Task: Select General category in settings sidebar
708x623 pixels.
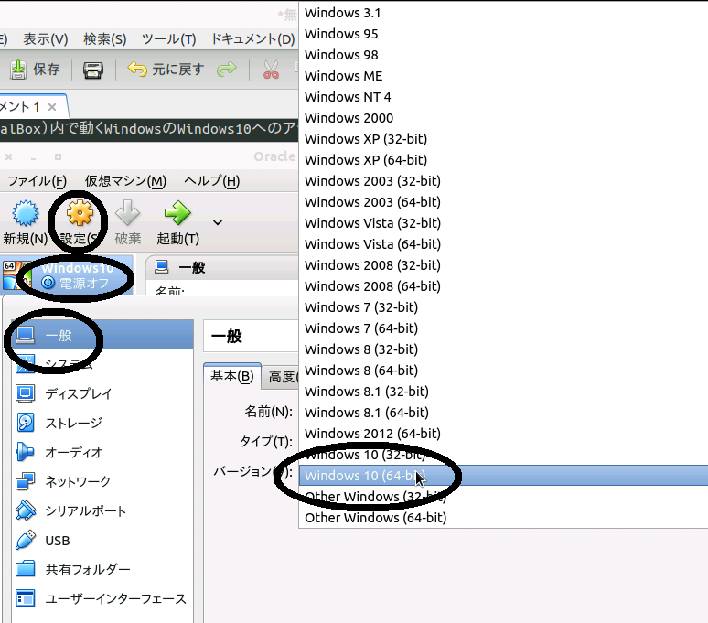Action: 102,335
